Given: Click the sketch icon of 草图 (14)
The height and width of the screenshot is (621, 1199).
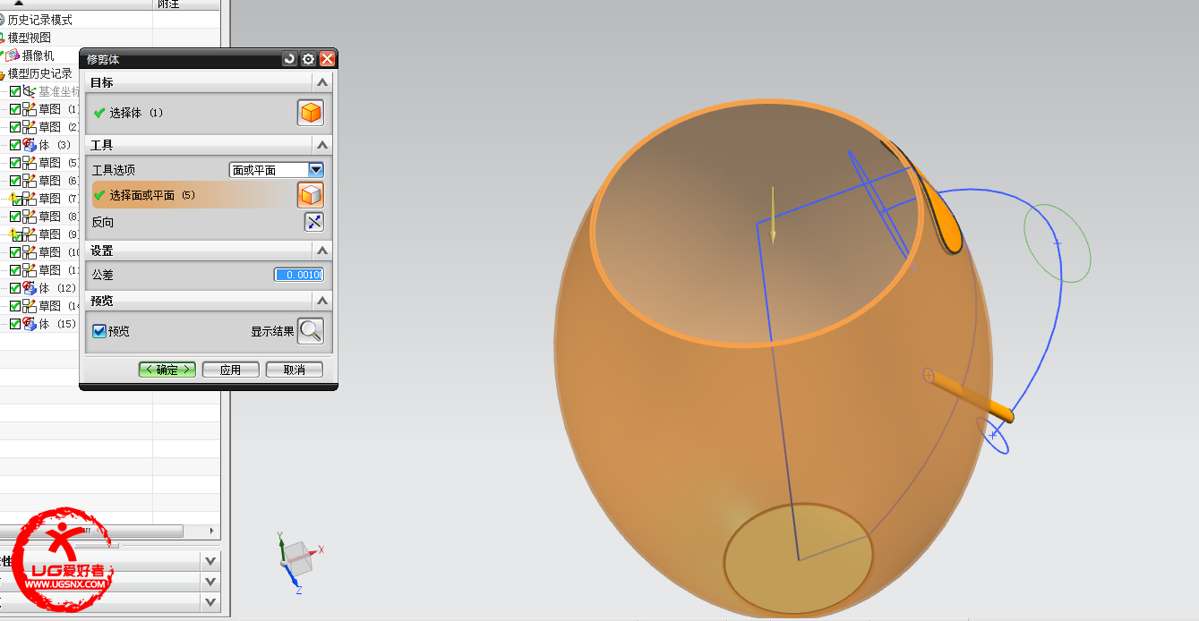Looking at the screenshot, I should pos(29,306).
